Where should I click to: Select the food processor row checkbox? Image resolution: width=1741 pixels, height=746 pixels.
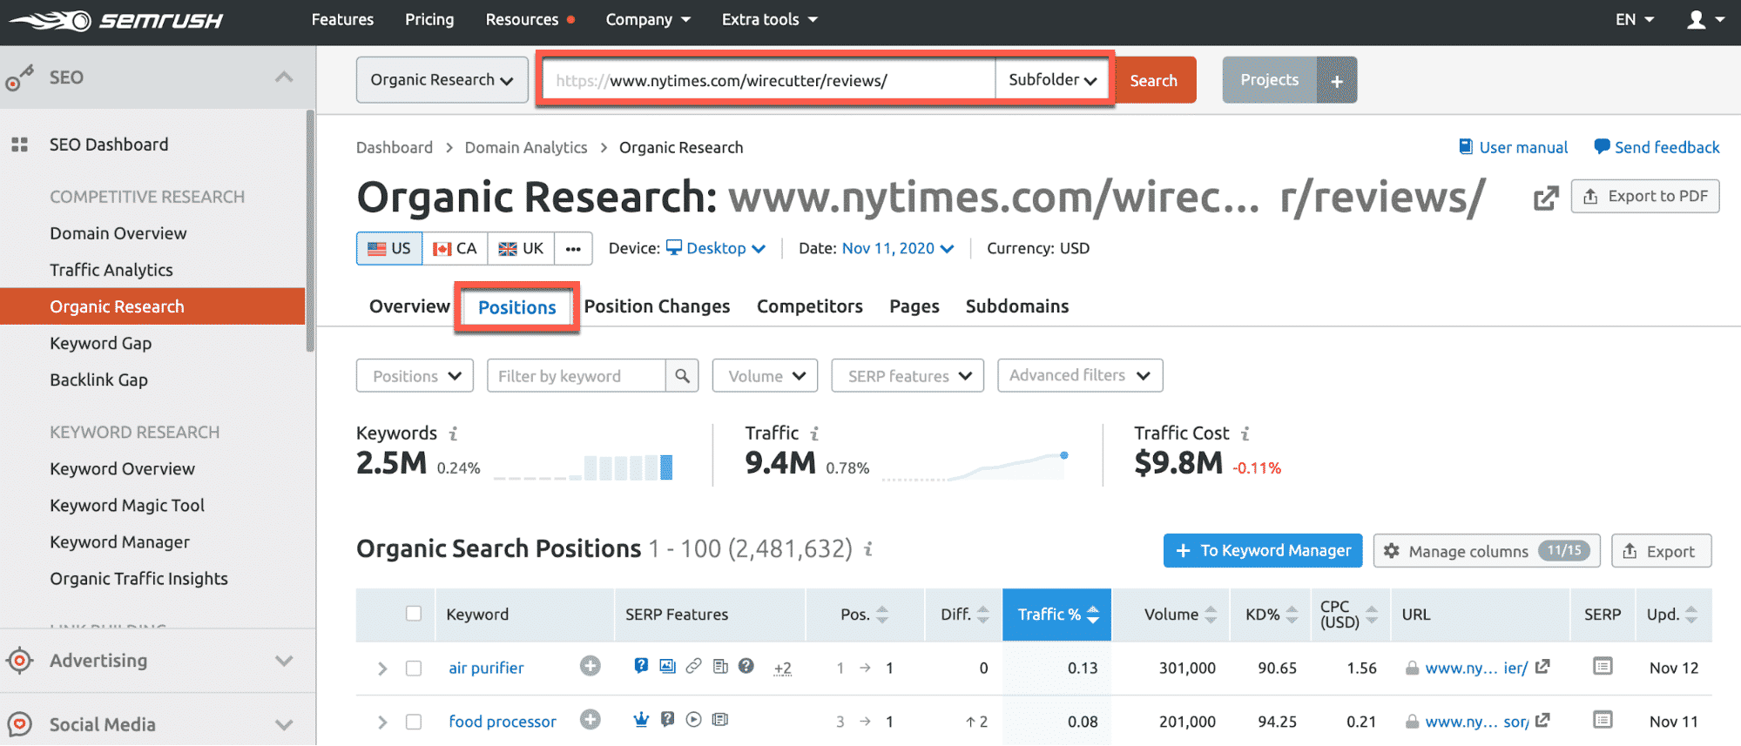(414, 722)
